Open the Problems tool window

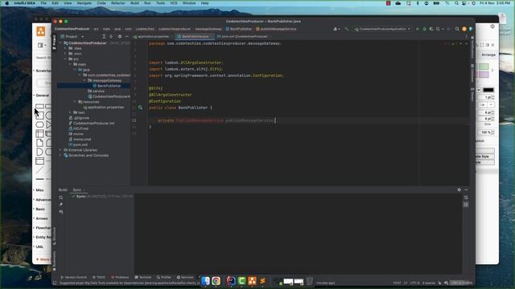point(120,277)
